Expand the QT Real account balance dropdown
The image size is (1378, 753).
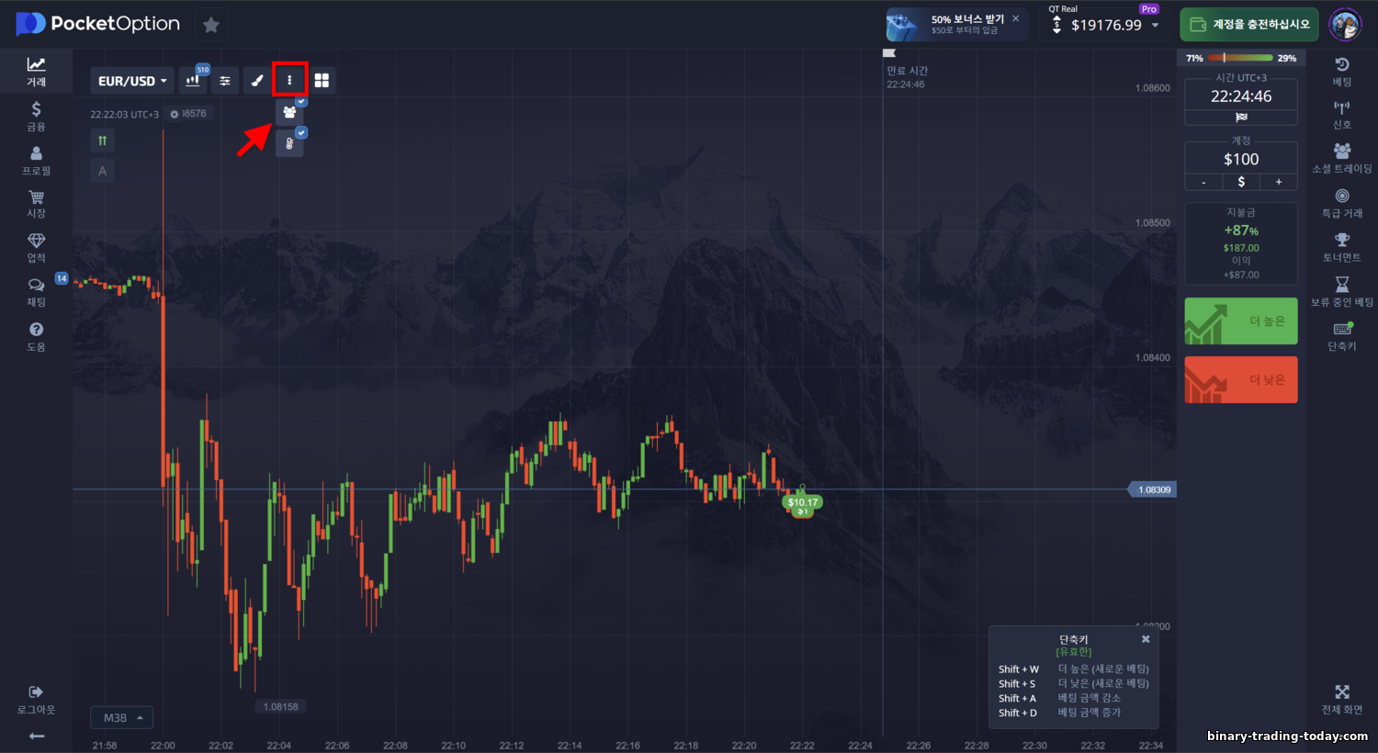click(1106, 25)
